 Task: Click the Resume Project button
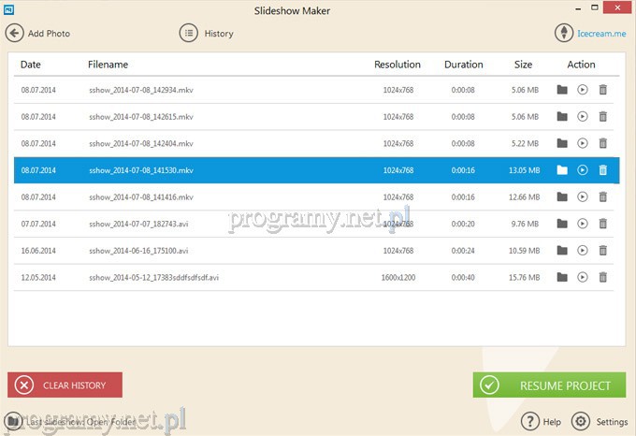[x=549, y=385]
